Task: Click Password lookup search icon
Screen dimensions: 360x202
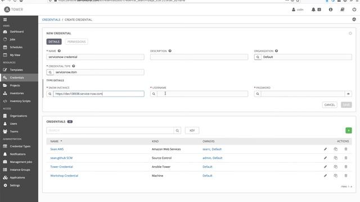Action: (258, 94)
